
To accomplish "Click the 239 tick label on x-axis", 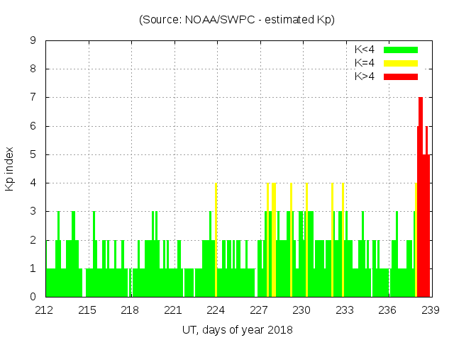I will tap(431, 310).
